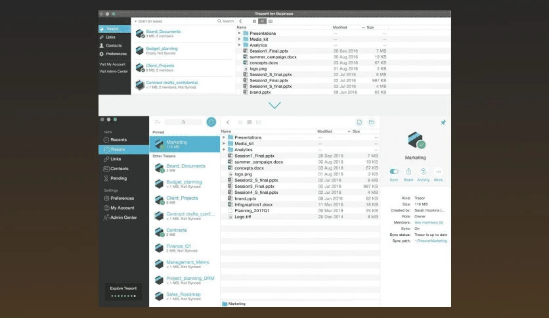
Task: Select Client_Projects tresor in top window
Action: coord(183,68)
